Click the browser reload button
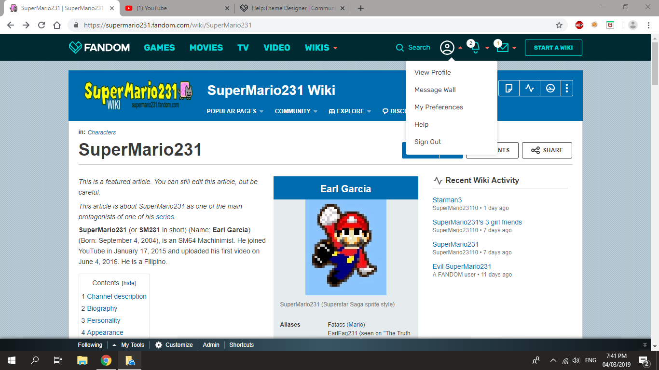 [41, 25]
